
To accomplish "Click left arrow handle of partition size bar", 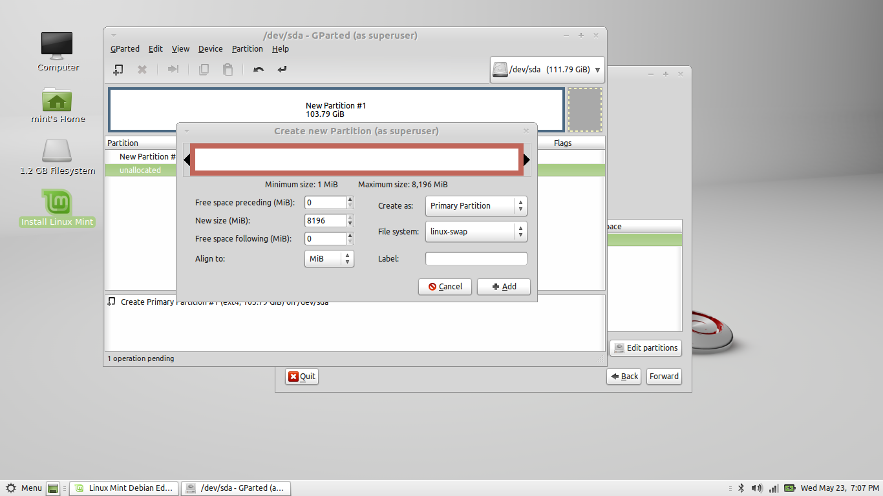I will pos(187,160).
